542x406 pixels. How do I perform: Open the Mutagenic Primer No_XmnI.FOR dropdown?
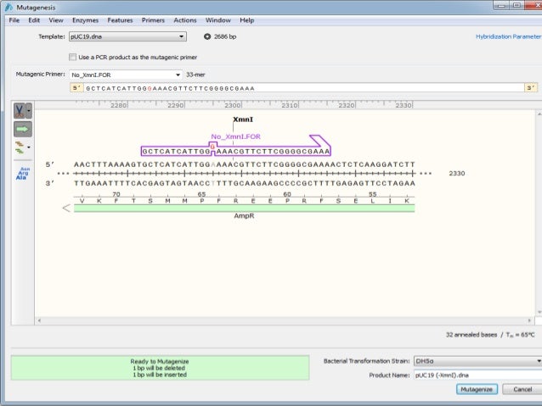pyautogui.click(x=126, y=75)
